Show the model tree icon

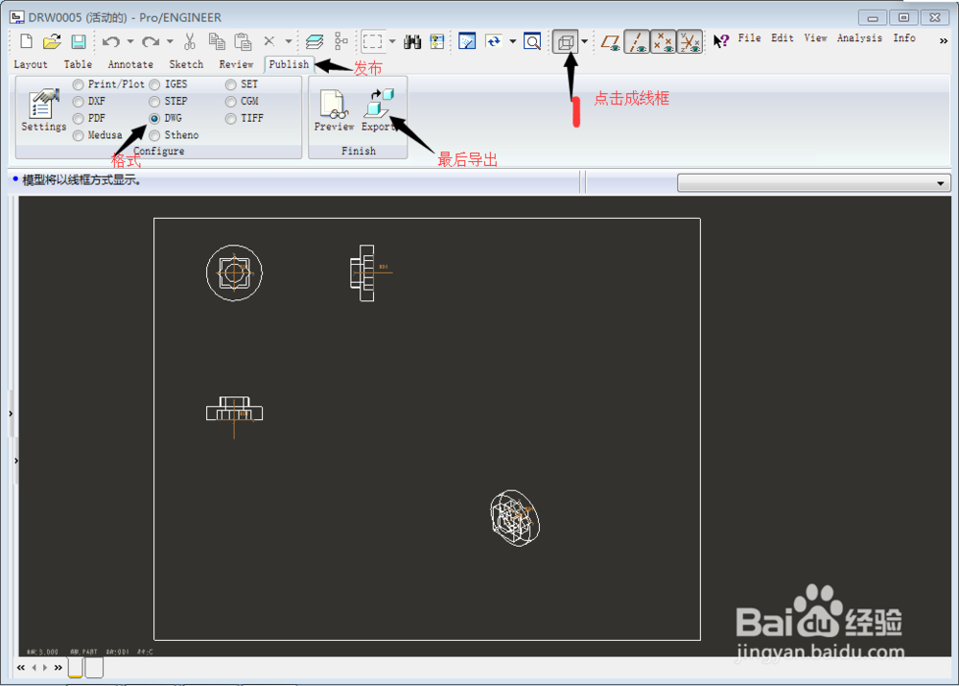pos(341,41)
